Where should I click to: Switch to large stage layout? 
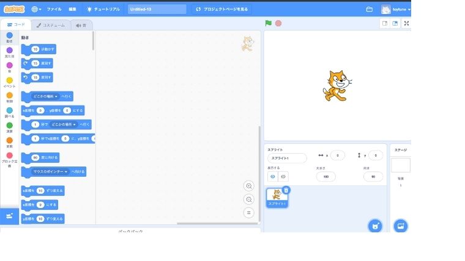click(395, 23)
